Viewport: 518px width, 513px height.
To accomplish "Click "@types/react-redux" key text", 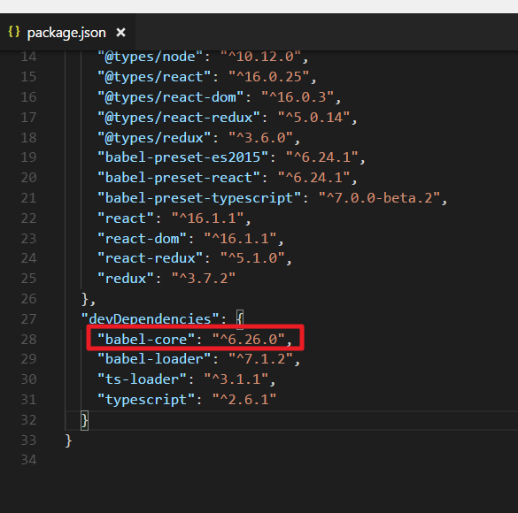I will pos(179,118).
